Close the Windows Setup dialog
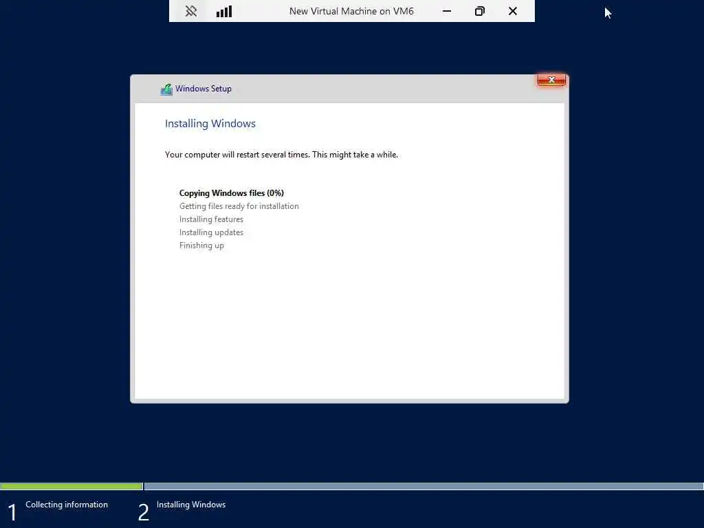704x528 pixels. (x=551, y=80)
